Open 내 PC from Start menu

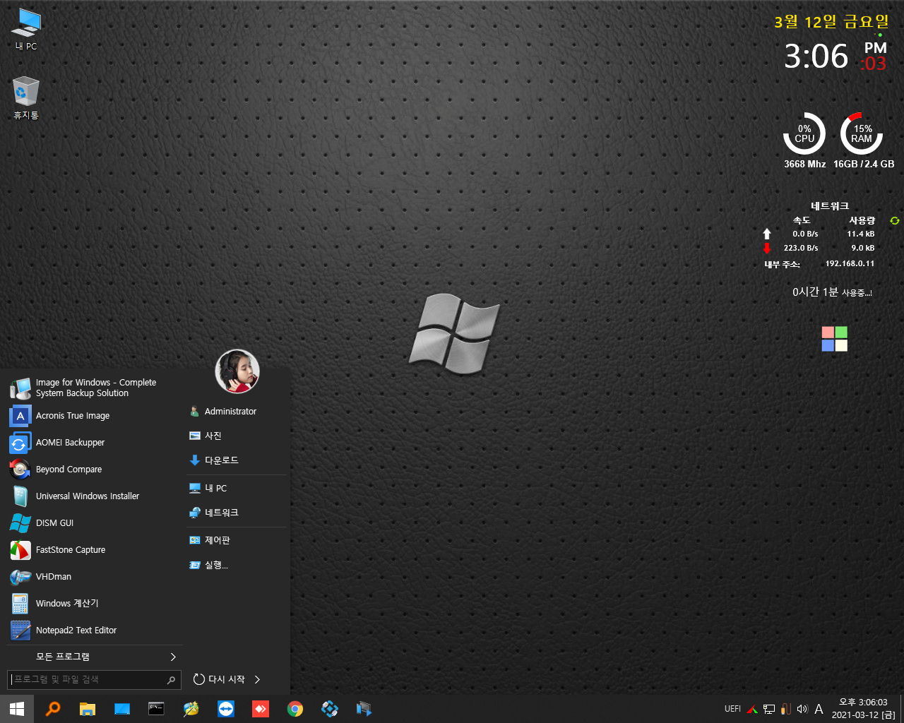(237, 488)
